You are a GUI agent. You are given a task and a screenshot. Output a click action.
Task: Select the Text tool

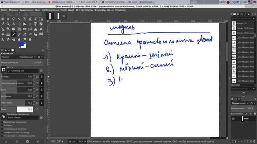pos(41,29)
